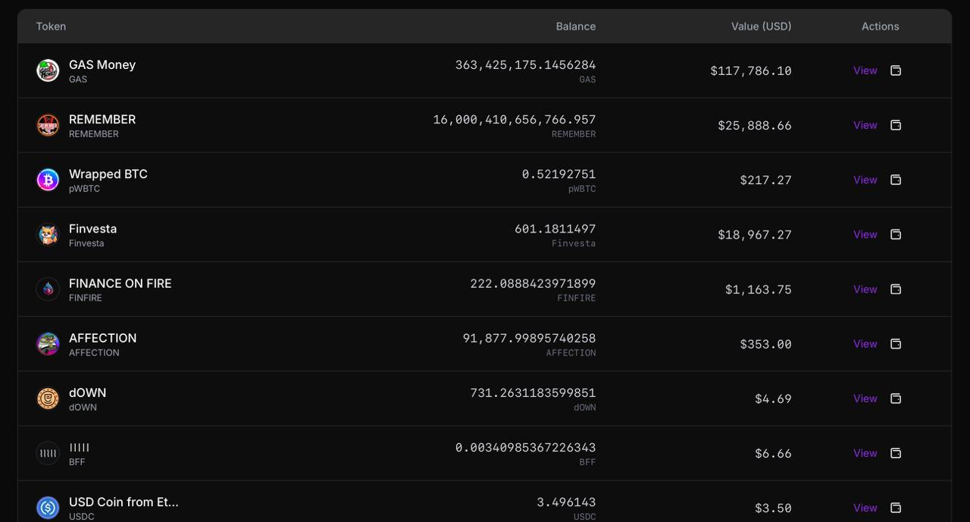Open View link for REMEMBER
Image resolution: width=970 pixels, height=522 pixels.
[865, 125]
